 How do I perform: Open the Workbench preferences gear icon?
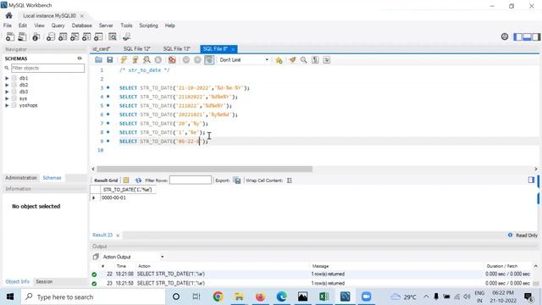505,36
